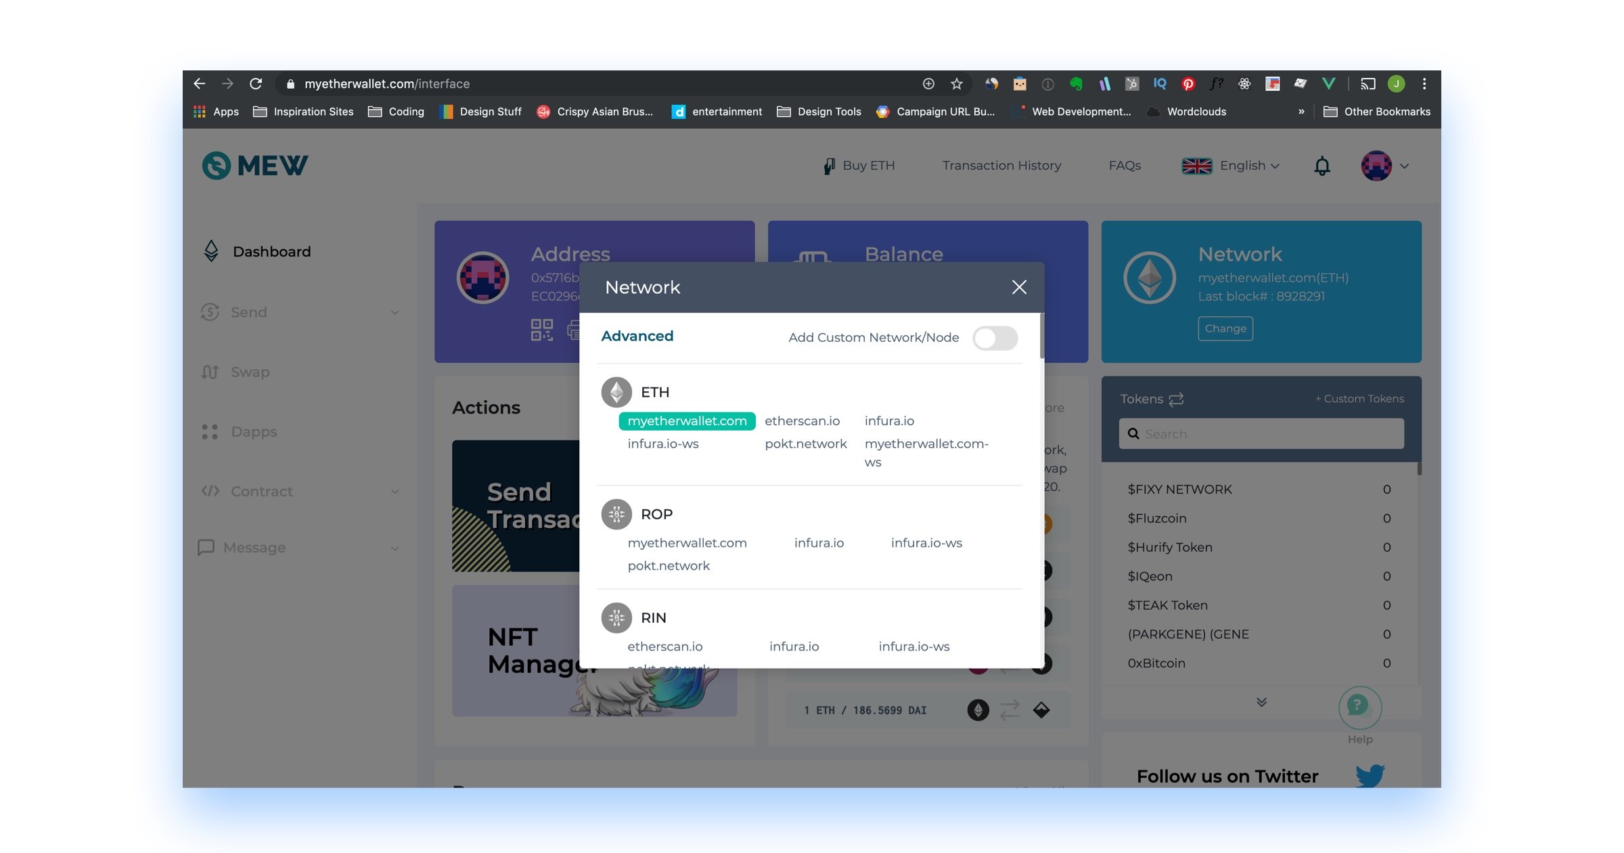Image resolution: width=1624 pixels, height=853 pixels.
Task: Select the infura.io ROP node
Action: tap(819, 542)
